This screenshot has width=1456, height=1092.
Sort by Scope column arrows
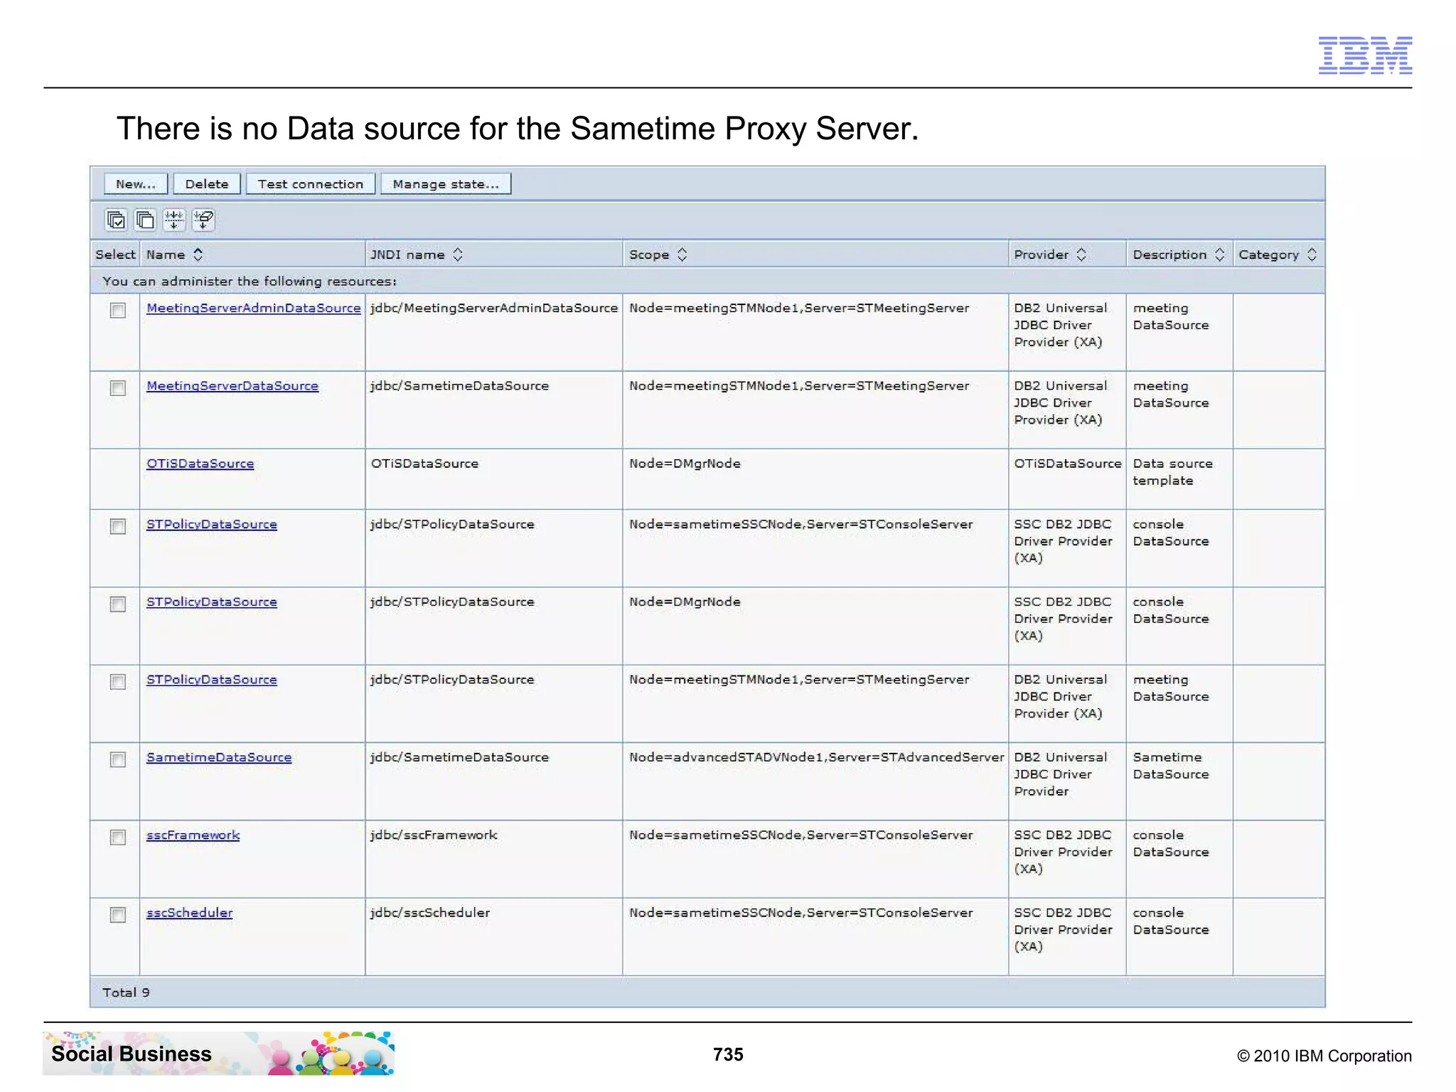(682, 255)
